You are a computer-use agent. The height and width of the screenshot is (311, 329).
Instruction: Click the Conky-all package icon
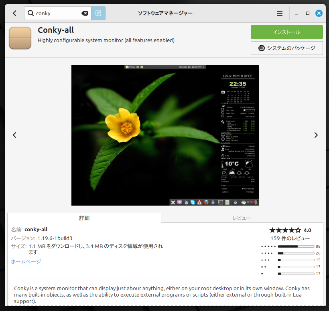pyautogui.click(x=20, y=38)
